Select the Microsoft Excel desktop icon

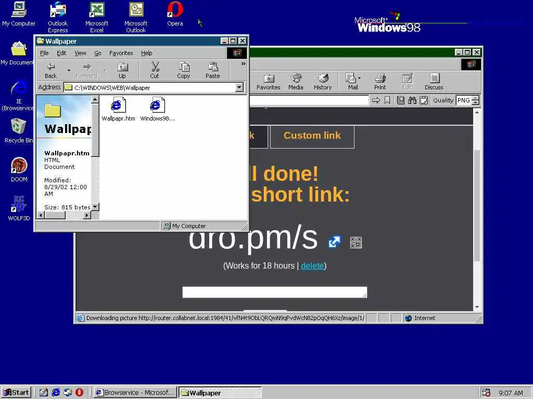click(97, 17)
